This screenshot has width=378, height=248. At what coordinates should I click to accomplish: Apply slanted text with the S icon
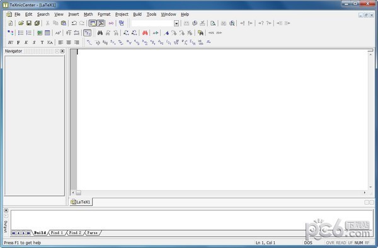point(34,42)
